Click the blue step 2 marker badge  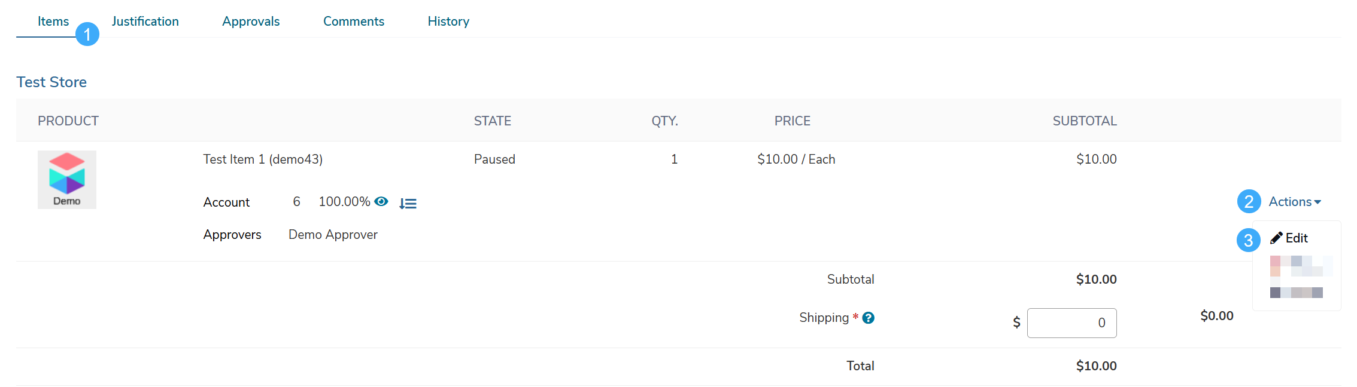tap(1249, 202)
